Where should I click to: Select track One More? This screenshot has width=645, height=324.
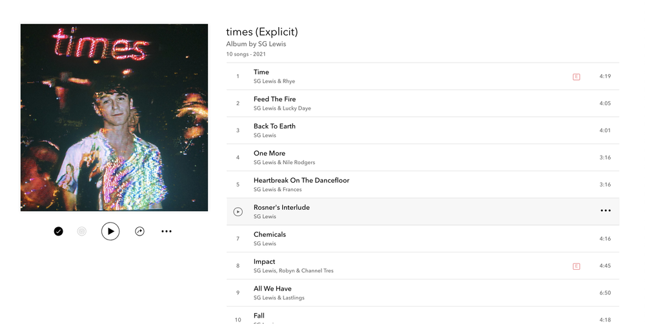point(269,154)
